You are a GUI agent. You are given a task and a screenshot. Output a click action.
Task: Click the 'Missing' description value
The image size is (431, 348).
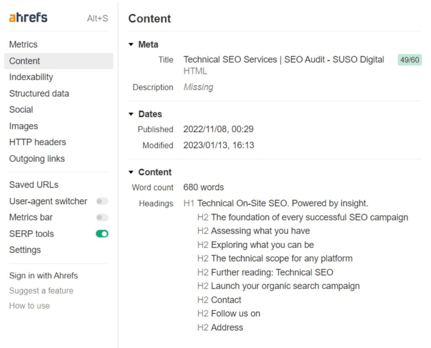(198, 87)
